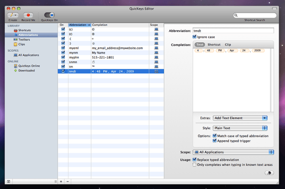Open the Plain Text style dropdown
Screen dimensions: 285x189
tap(240, 128)
